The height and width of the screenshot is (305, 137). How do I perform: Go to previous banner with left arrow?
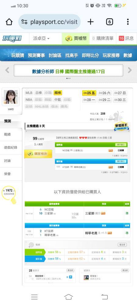(x=7, y=70)
